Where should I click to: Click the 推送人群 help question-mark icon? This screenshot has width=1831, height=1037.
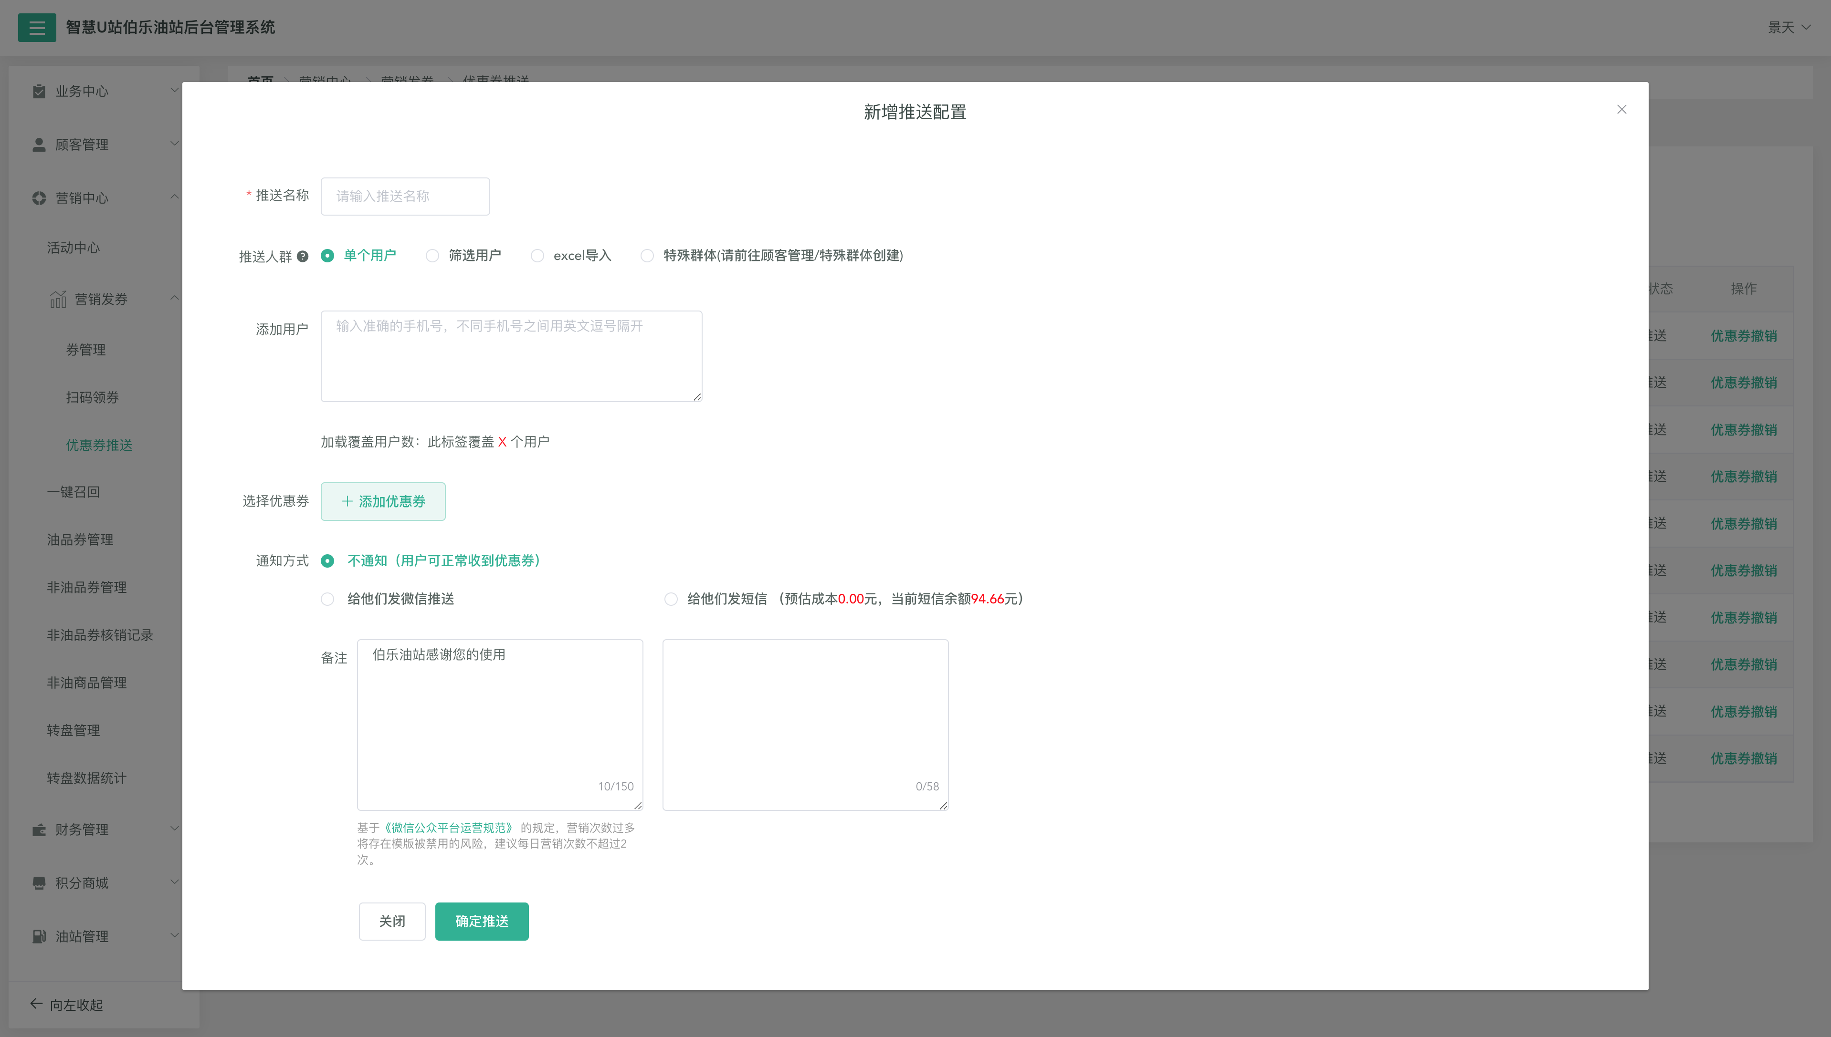tap(303, 257)
